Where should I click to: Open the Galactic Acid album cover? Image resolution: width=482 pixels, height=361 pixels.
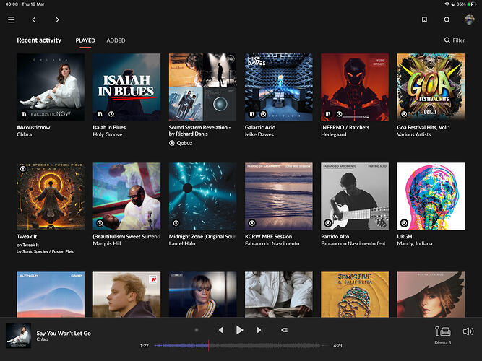278,87
